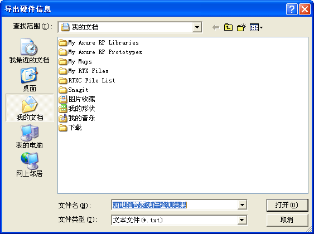Select the 我的音乐 folder icon
Screen dimensions: 314x234
tap(63, 118)
